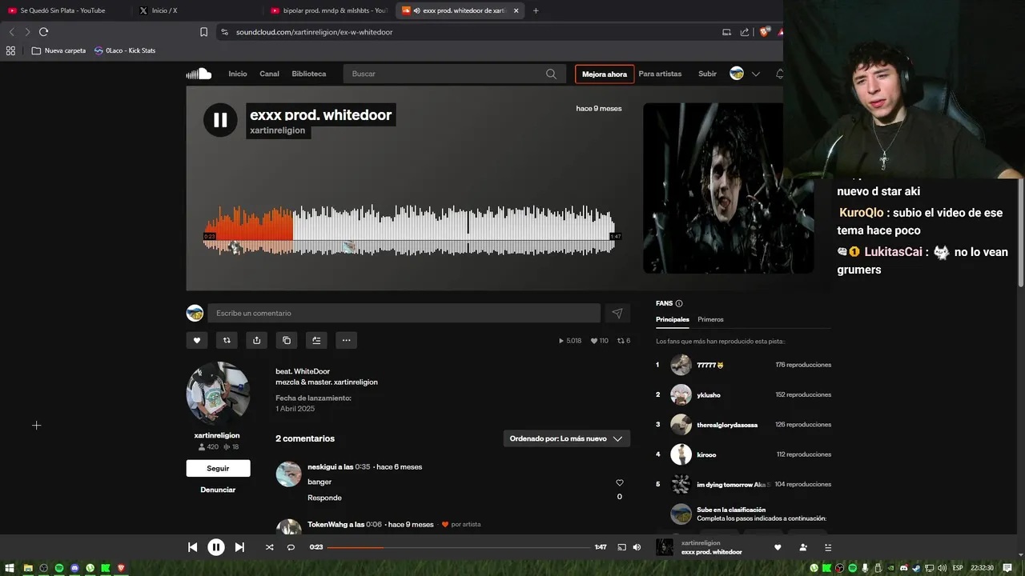Click the Denunciar link
The width and height of the screenshot is (1025, 576).
218,490
